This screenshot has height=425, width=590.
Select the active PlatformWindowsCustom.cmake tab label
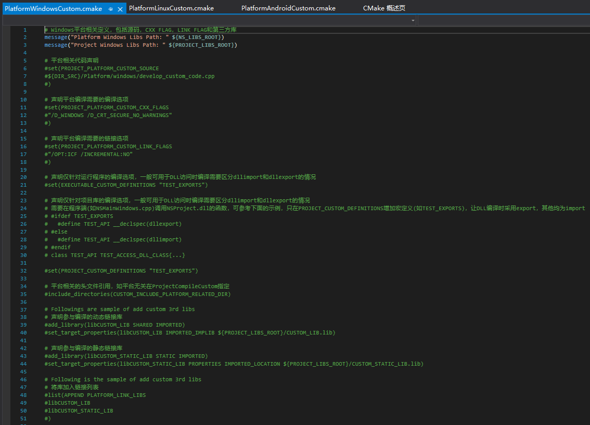[x=53, y=9]
